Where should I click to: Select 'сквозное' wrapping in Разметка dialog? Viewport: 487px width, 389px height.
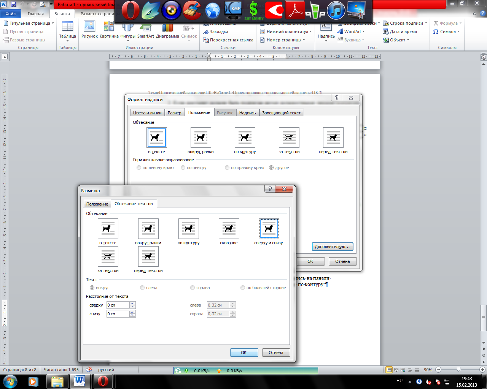pos(229,229)
